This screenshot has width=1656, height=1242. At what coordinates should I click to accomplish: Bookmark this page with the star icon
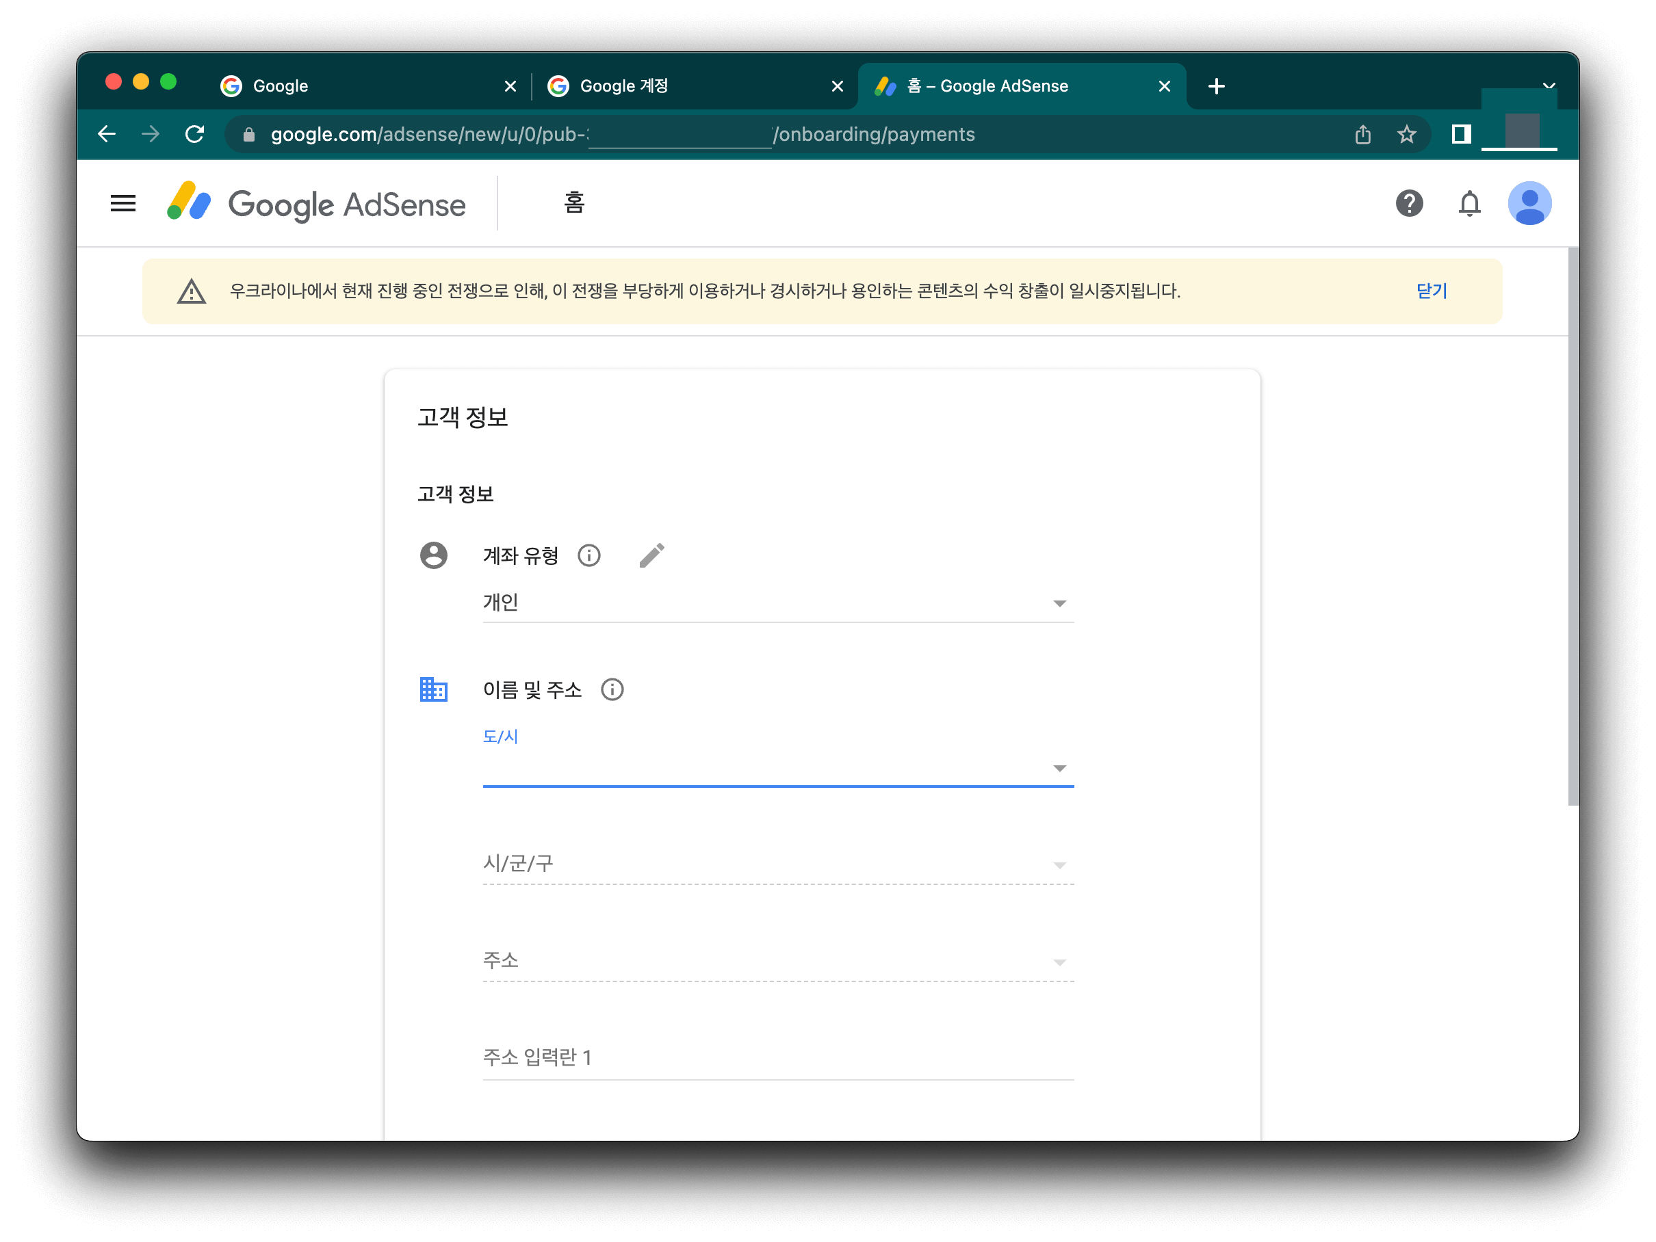coord(1406,135)
